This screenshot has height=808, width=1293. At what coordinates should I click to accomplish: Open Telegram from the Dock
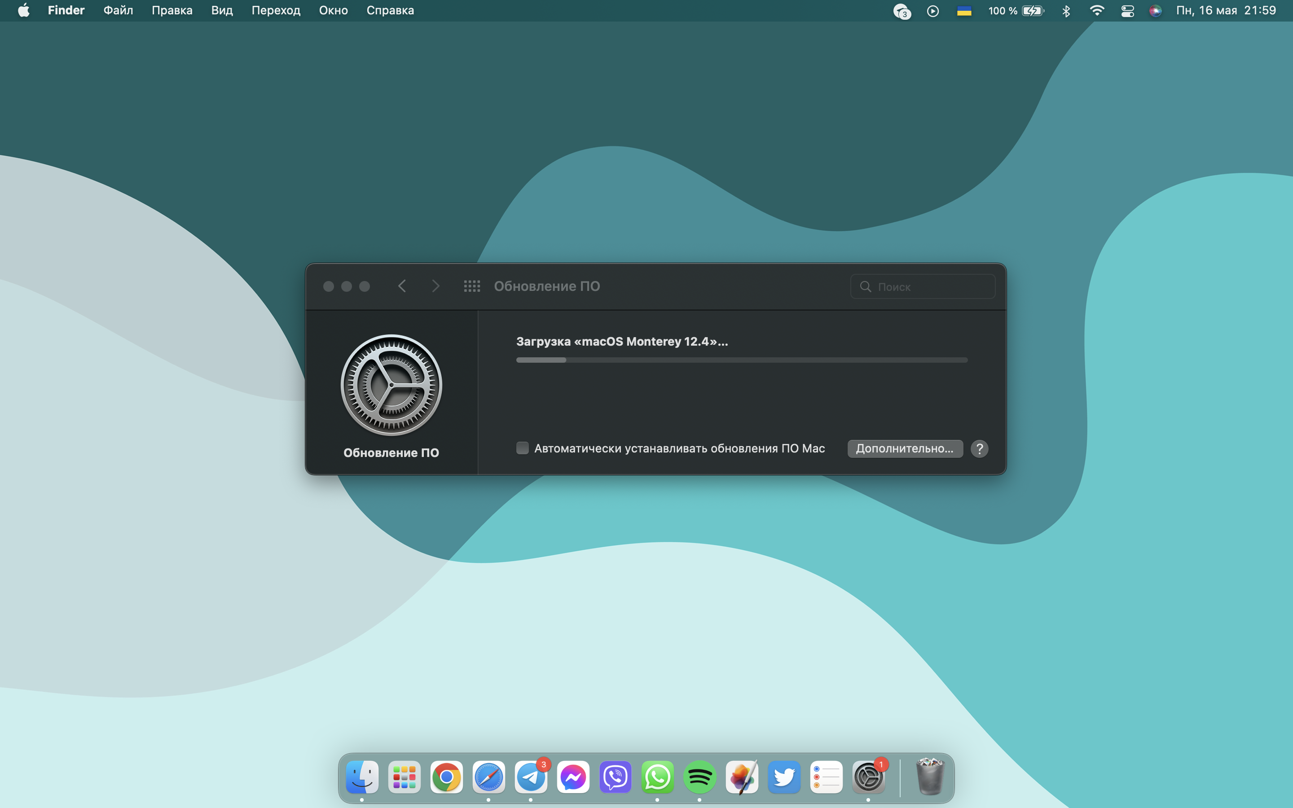tap(531, 777)
